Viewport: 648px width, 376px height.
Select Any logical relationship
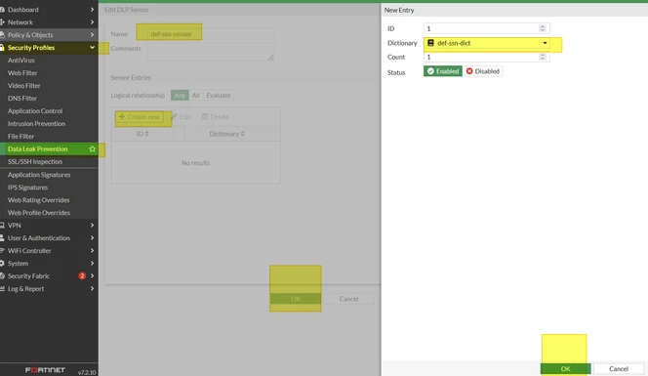pos(180,95)
